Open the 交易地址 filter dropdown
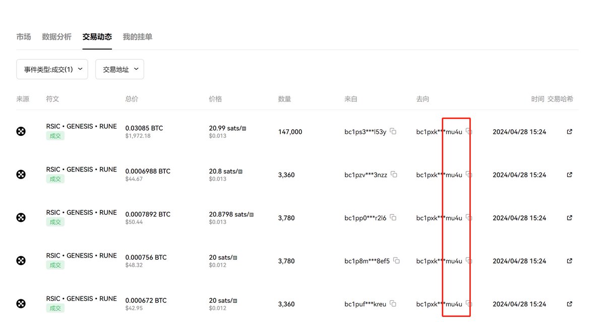Screen dimensions: 605x322 click(119, 69)
